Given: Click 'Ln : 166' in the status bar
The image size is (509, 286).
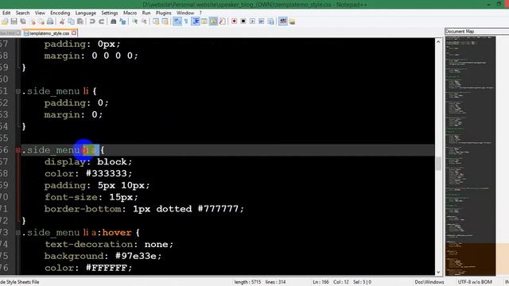Looking at the screenshot, I should (x=321, y=282).
